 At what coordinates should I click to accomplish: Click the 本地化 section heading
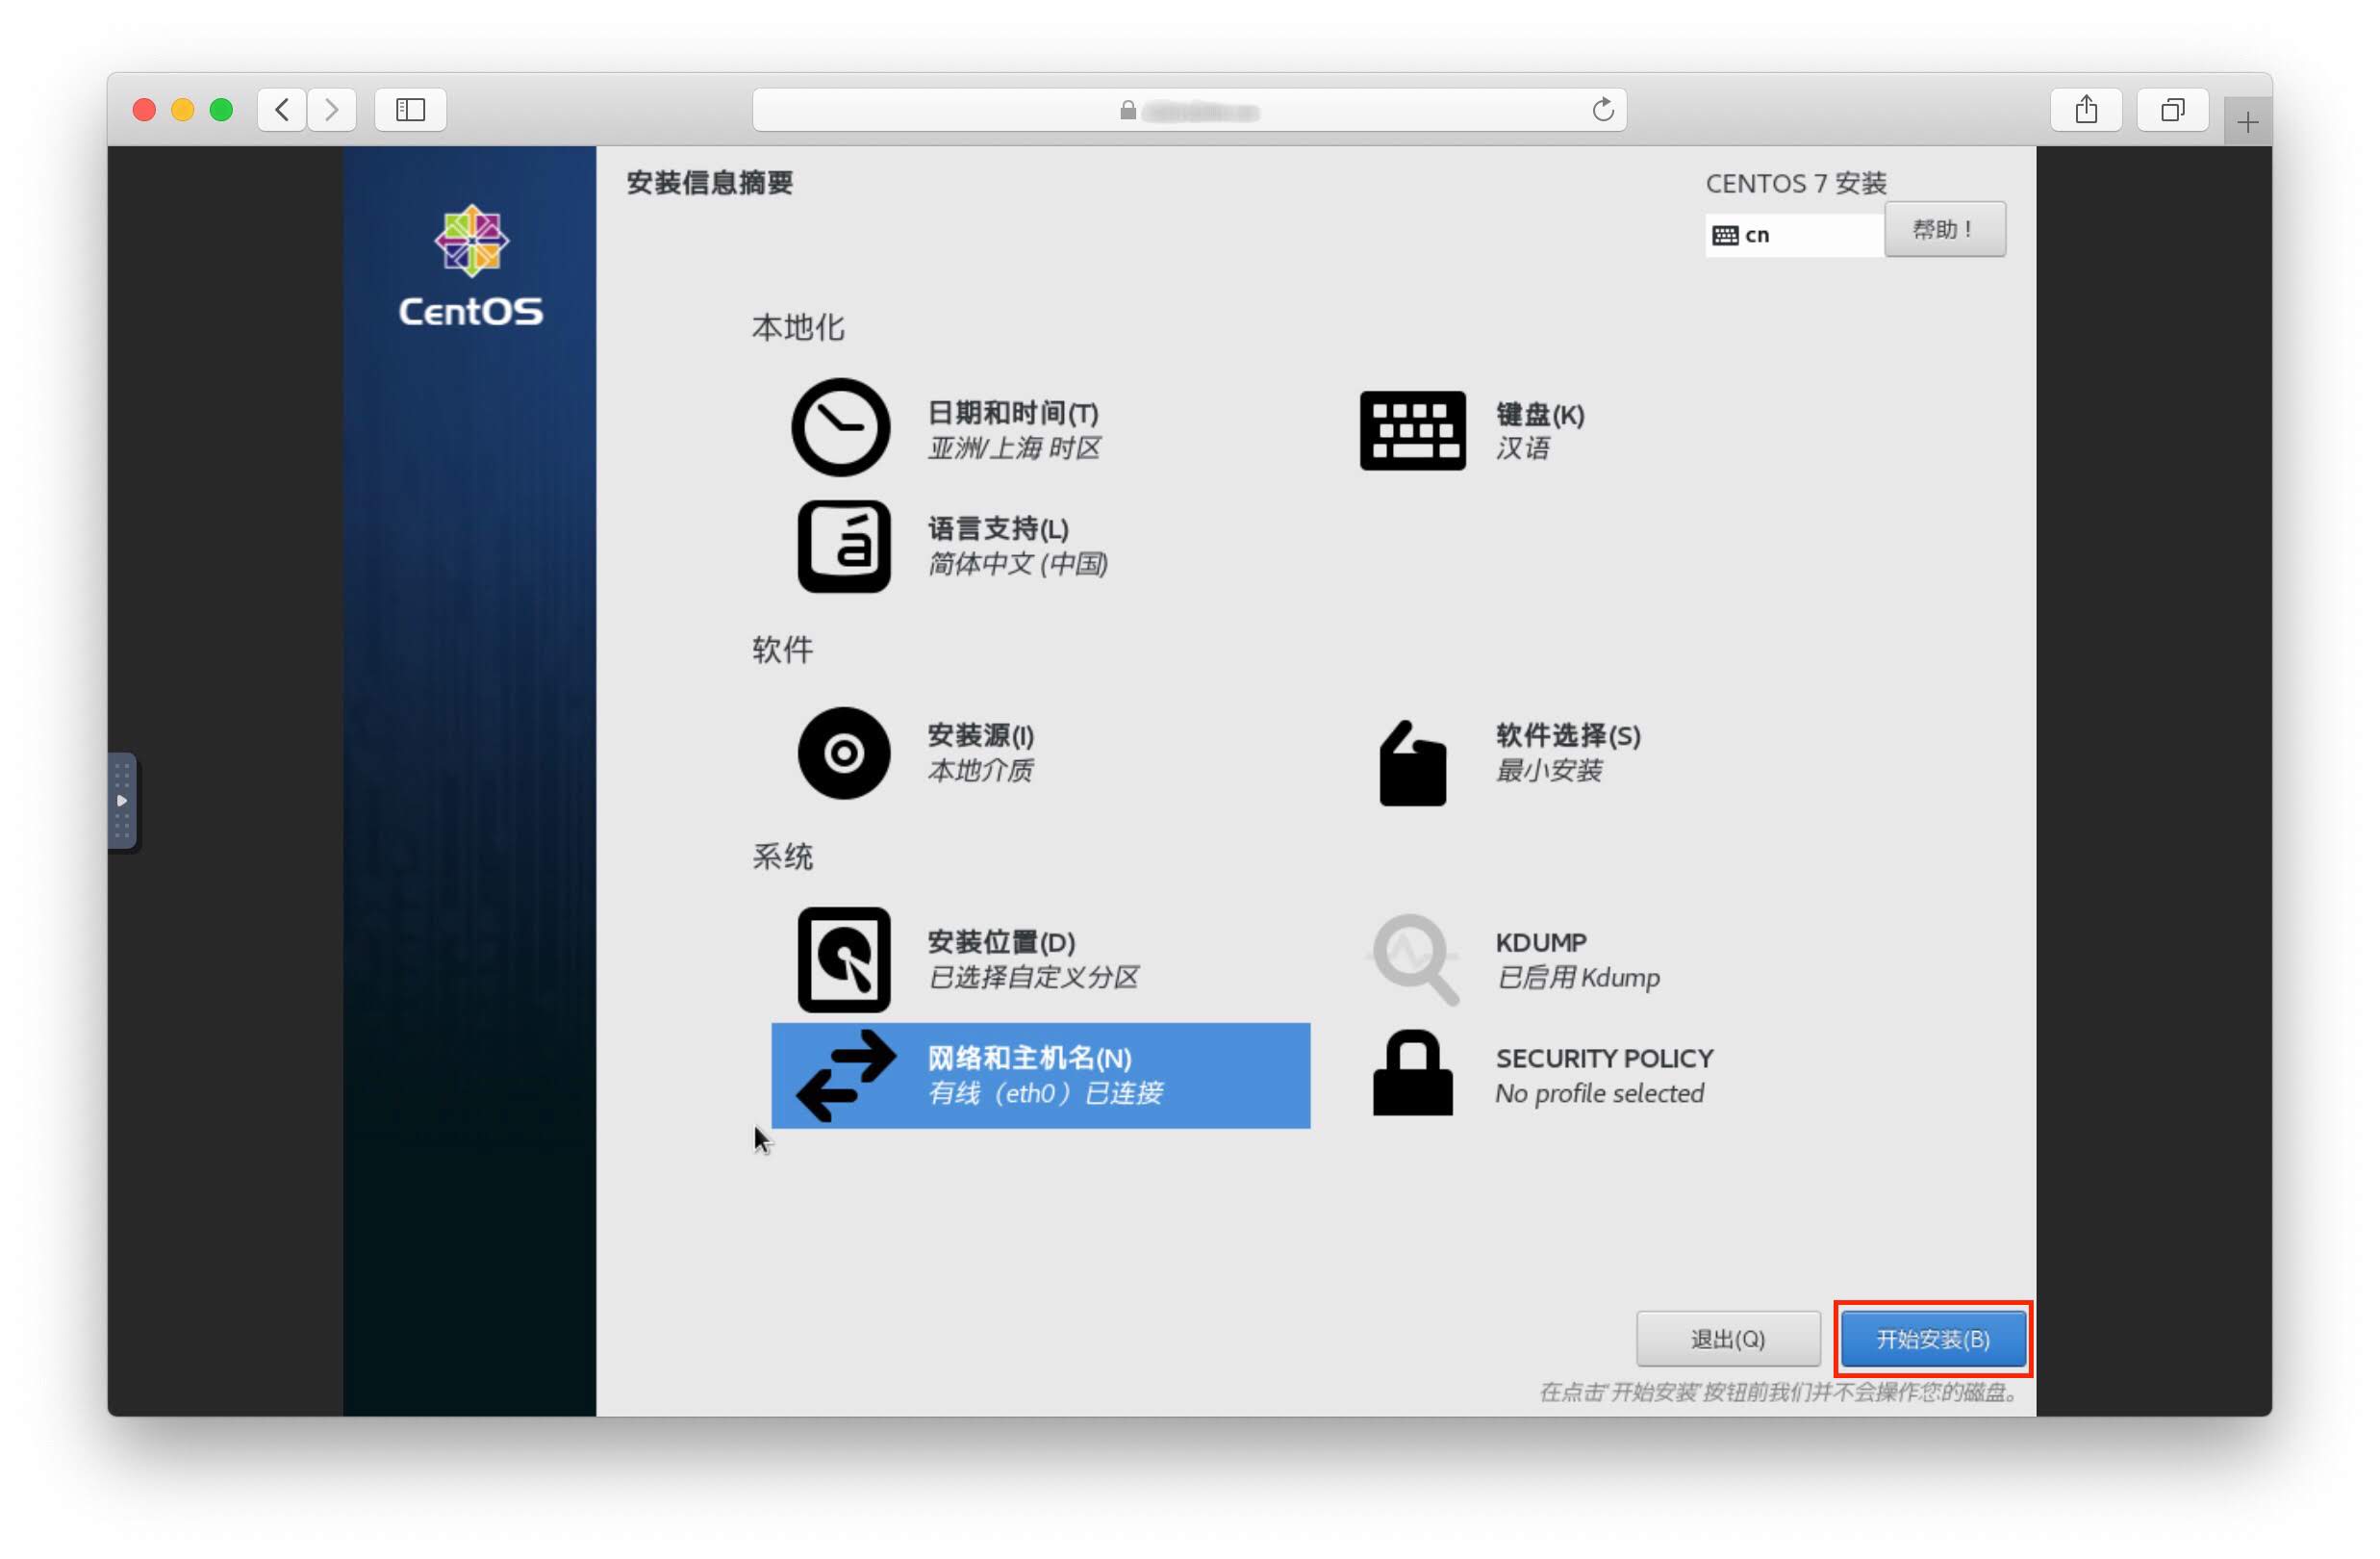tap(798, 327)
